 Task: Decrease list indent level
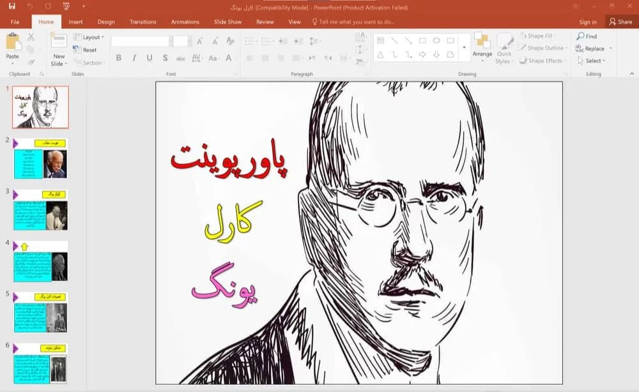283,41
